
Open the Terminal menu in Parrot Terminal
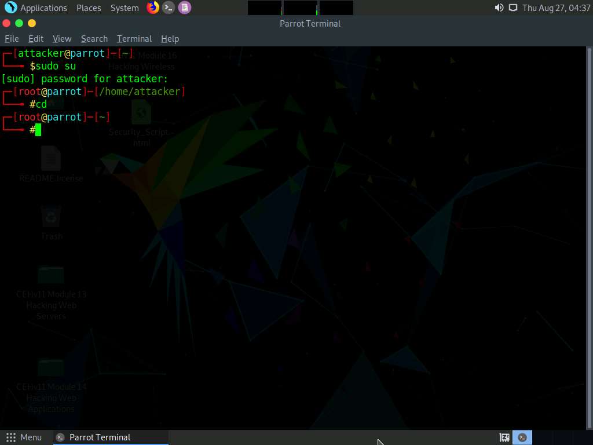click(x=134, y=38)
